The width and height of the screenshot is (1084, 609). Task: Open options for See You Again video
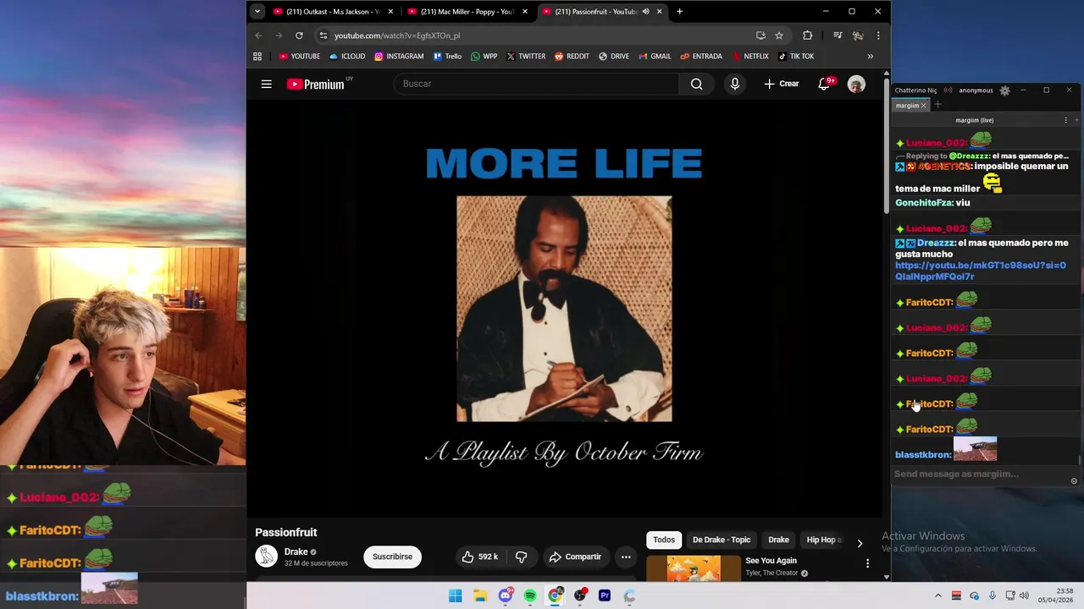tap(867, 563)
